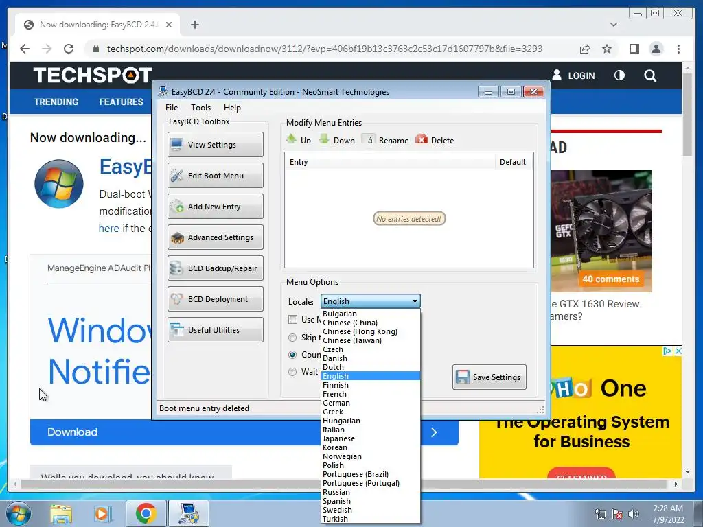Open Windows Start menu
703x527 pixels.
(x=18, y=513)
